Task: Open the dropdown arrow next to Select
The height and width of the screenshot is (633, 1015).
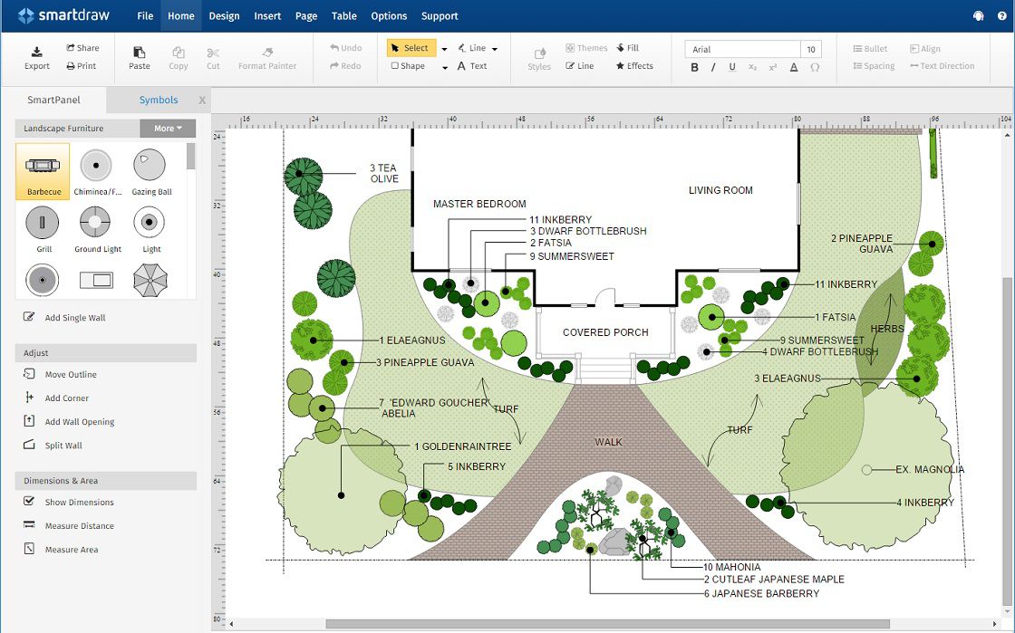Action: [445, 49]
